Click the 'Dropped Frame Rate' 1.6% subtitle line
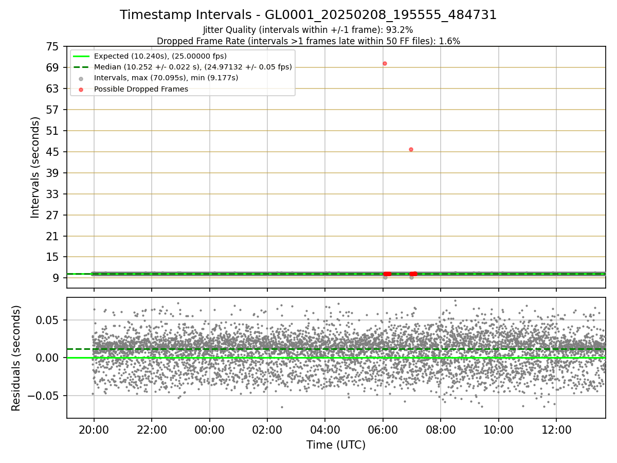The height and width of the screenshot is (463, 617). coord(308,41)
